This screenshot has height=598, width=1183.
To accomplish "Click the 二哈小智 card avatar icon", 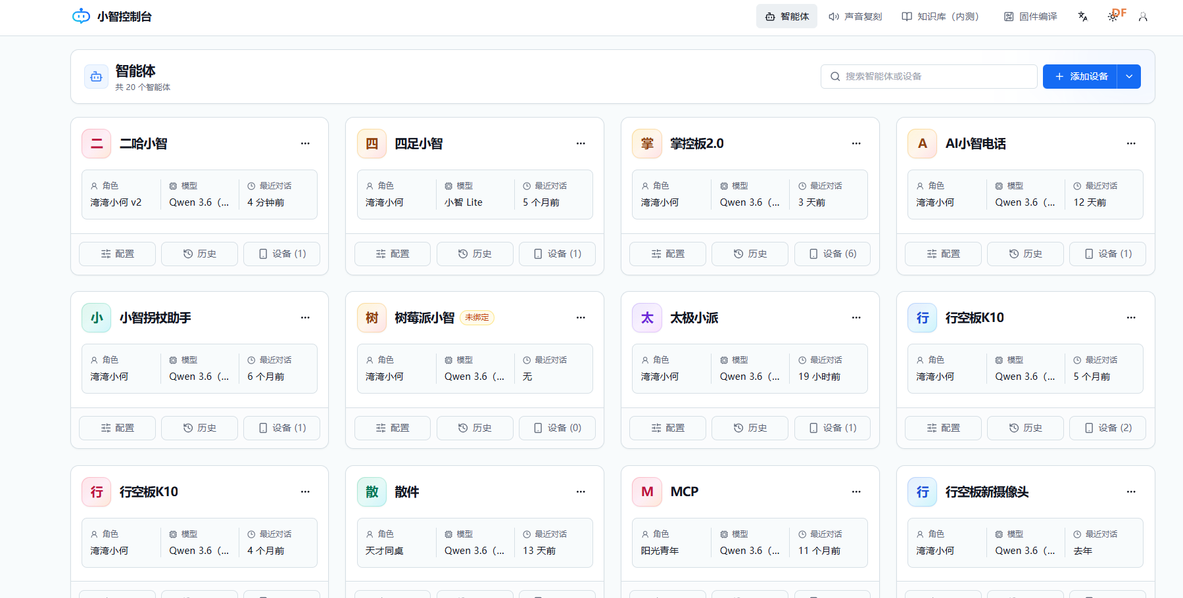I will point(97,144).
